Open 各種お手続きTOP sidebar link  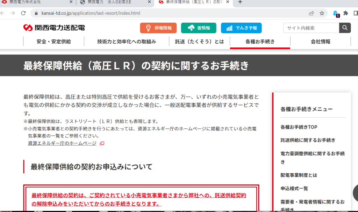(299, 127)
